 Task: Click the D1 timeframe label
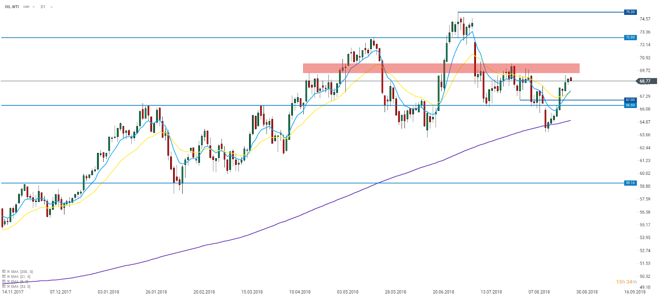pos(43,7)
